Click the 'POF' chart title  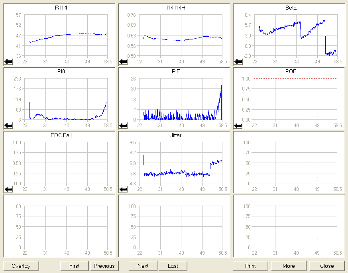point(291,71)
